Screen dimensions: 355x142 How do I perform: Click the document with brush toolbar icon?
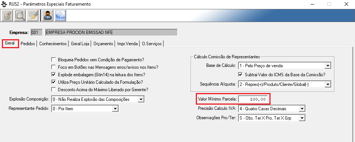tap(33, 16)
